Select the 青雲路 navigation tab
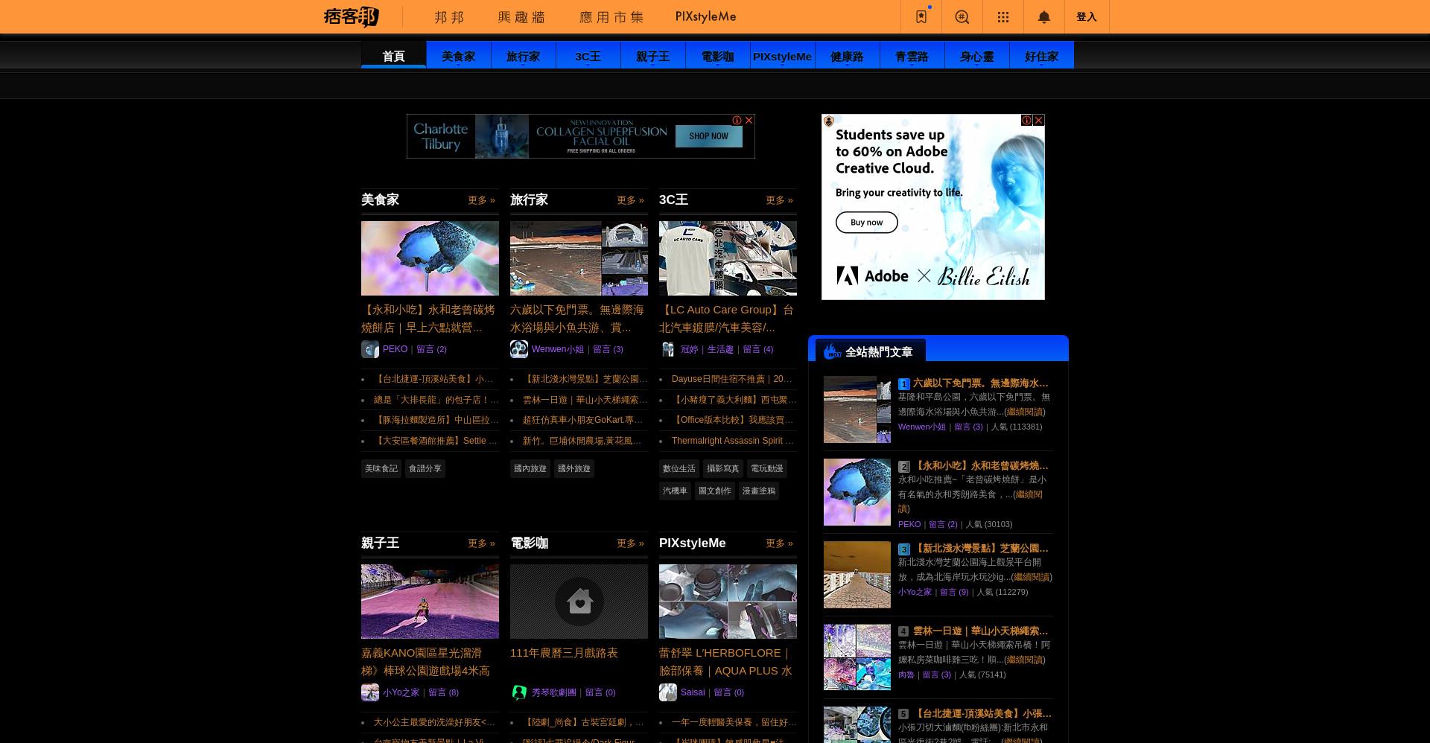1430x743 pixels. 912,56
